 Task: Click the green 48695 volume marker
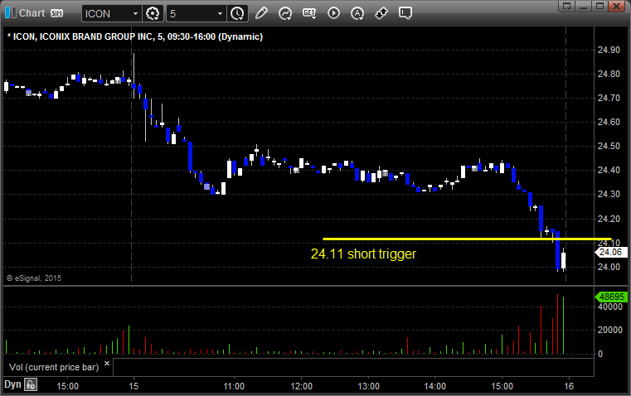pos(611,297)
